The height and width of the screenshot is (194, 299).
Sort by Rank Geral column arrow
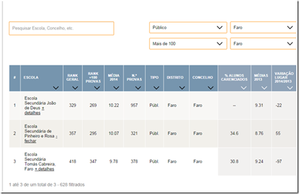75,88
